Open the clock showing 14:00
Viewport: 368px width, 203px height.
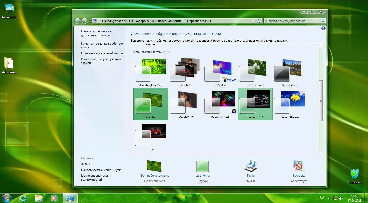[x=354, y=198]
